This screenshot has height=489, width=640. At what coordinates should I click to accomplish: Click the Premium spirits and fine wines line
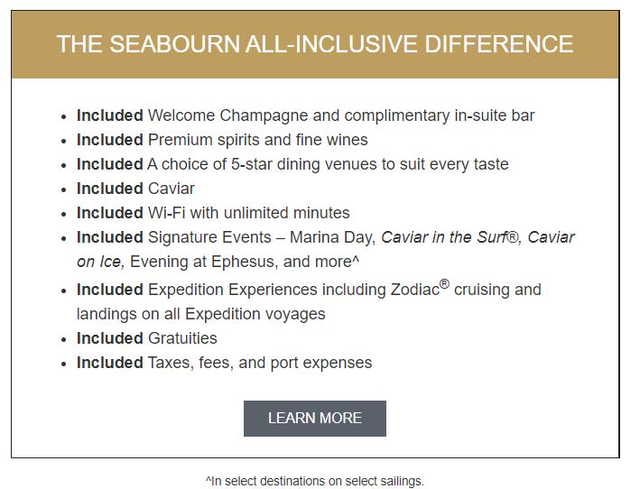point(222,140)
